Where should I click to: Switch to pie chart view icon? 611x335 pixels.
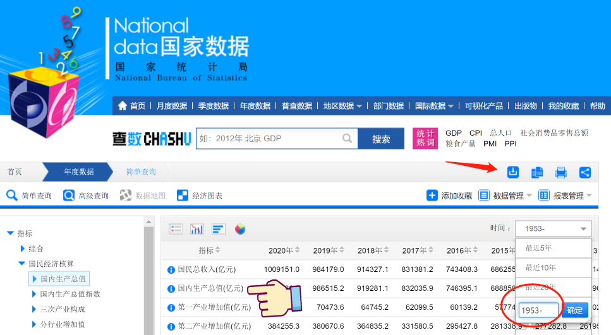pos(240,229)
